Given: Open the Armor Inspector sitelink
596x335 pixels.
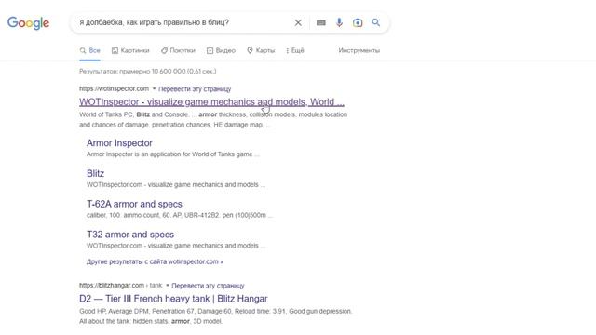Looking at the screenshot, I should [x=119, y=142].
